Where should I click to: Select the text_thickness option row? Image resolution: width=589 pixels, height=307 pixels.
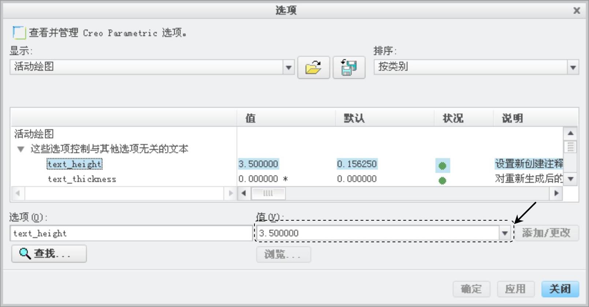[x=82, y=179]
